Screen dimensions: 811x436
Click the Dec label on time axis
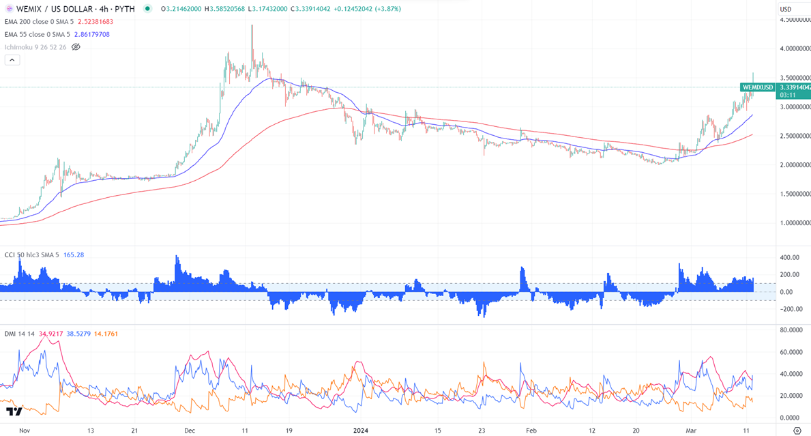point(190,431)
